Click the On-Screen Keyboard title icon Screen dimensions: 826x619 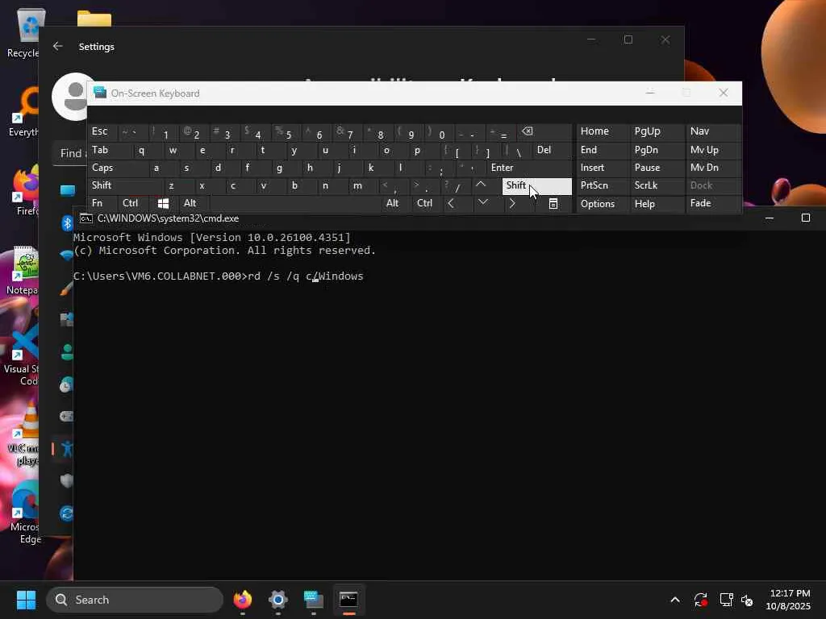[x=100, y=93]
